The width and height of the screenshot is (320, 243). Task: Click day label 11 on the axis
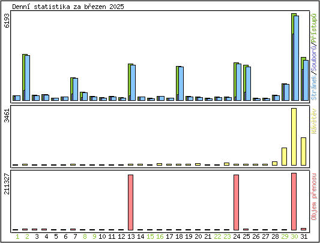(112, 236)
